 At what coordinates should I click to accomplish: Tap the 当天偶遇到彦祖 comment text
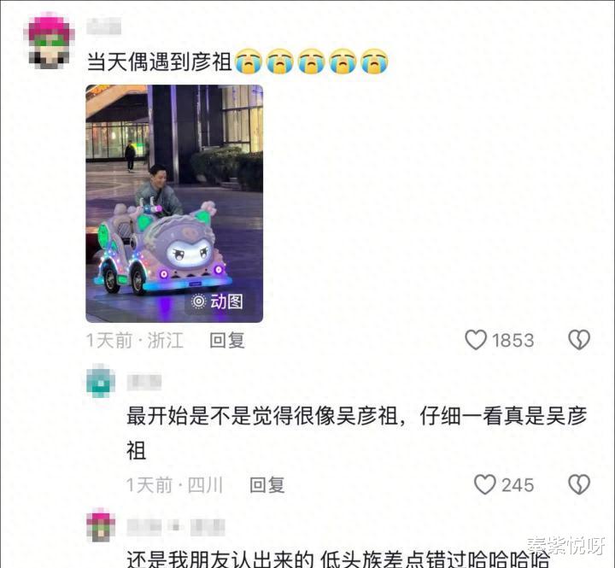tap(159, 62)
